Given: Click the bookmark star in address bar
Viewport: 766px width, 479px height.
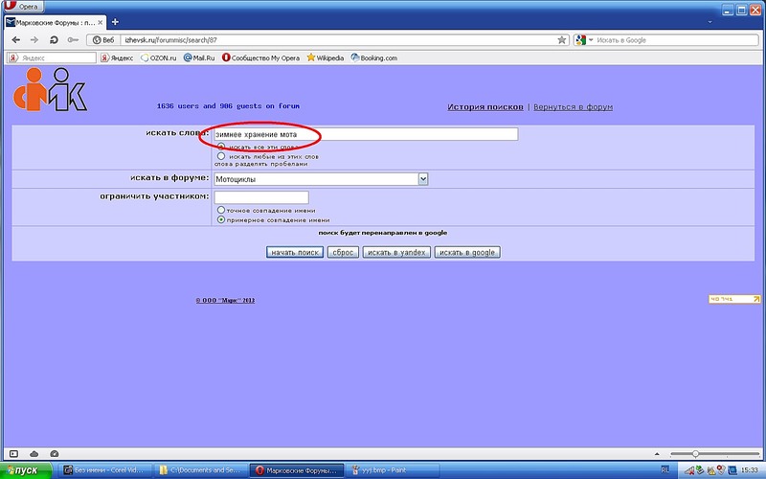Looking at the screenshot, I should pos(562,40).
